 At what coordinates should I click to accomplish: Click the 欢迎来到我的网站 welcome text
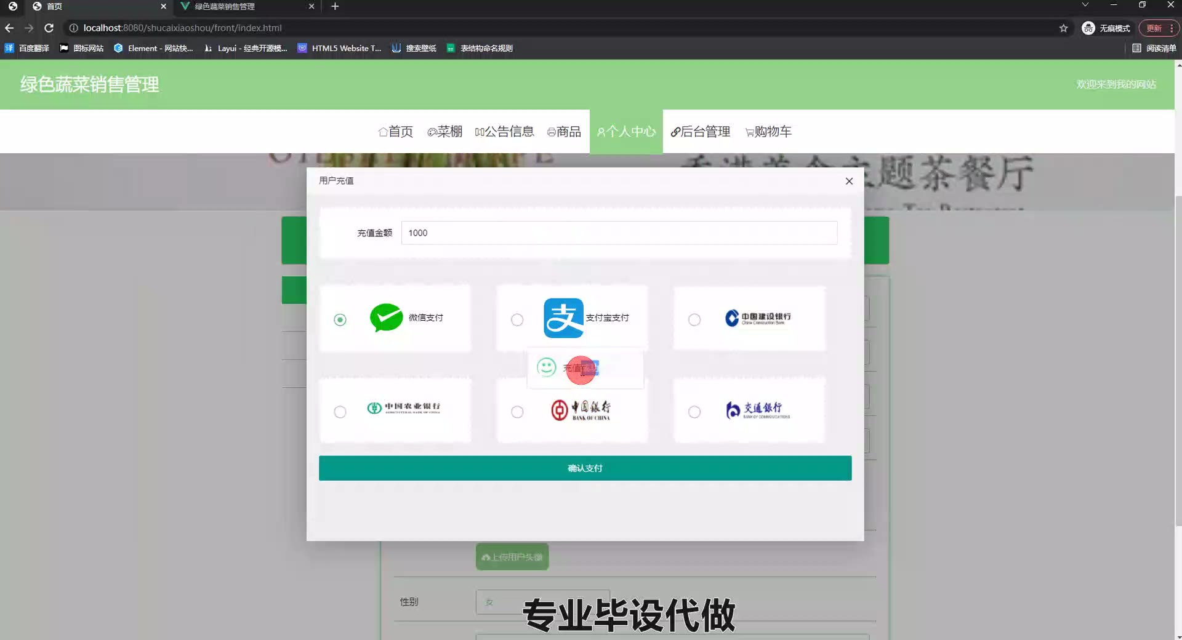coord(1116,84)
